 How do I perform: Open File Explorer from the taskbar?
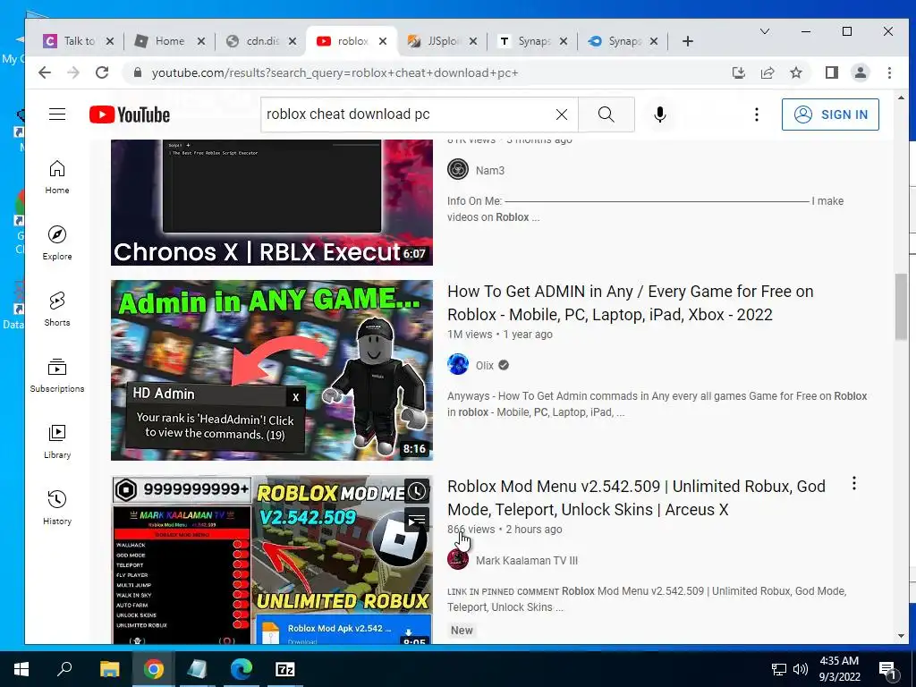(109, 669)
